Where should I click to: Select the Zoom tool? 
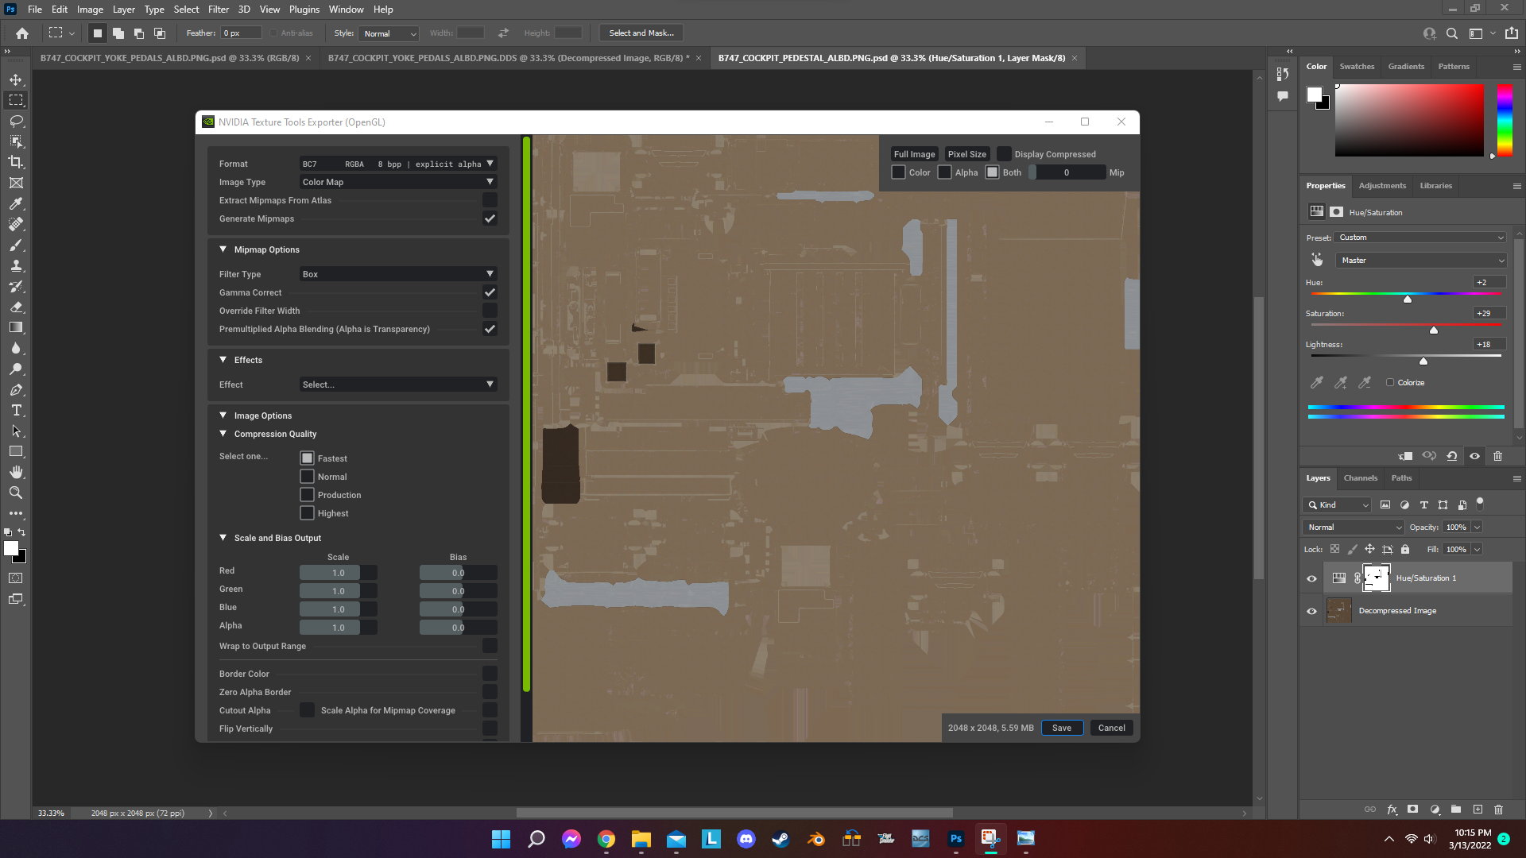tap(16, 493)
